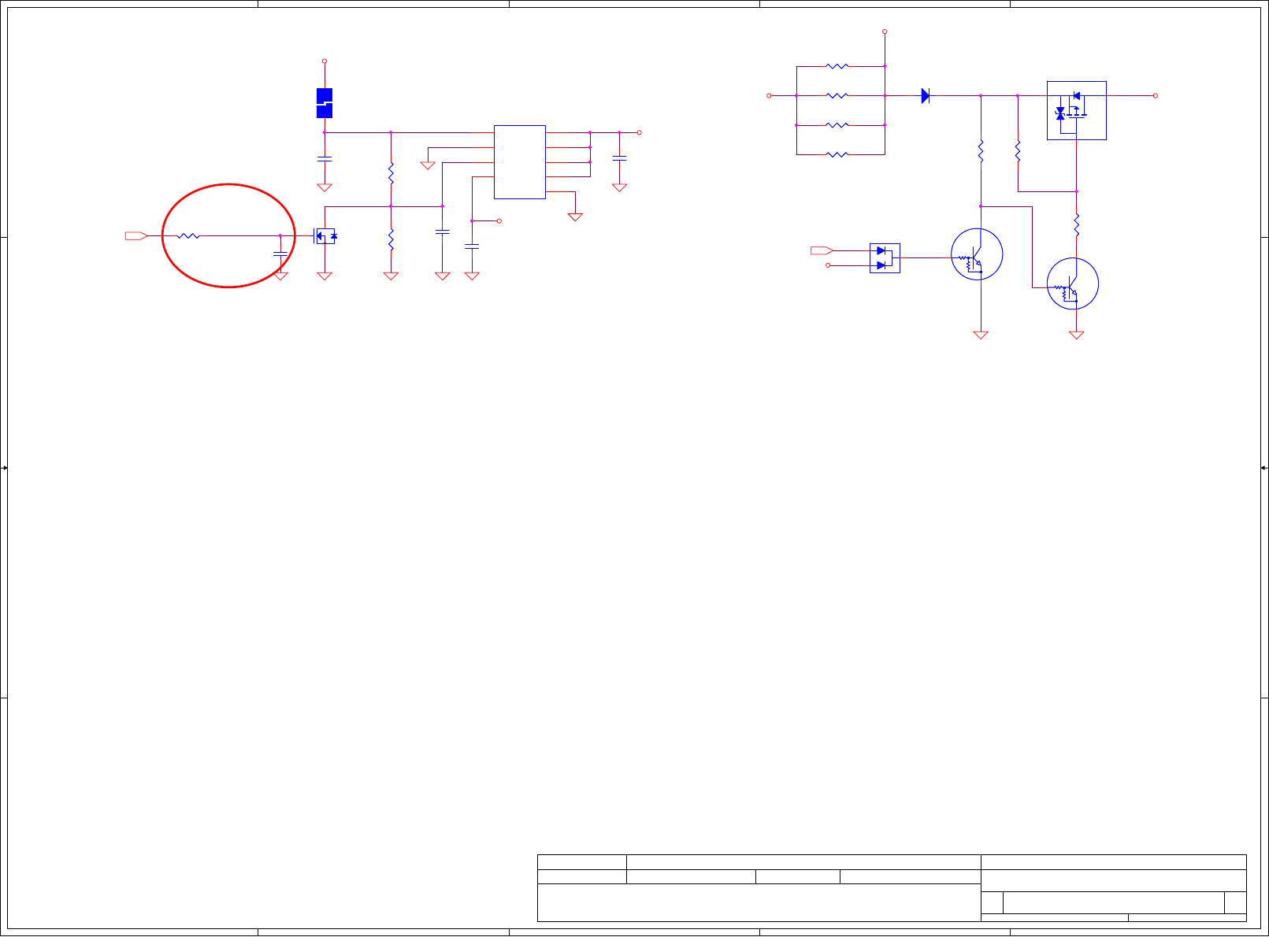Click the output terminal right of the IC
1269x937 pixels.
[x=640, y=133]
